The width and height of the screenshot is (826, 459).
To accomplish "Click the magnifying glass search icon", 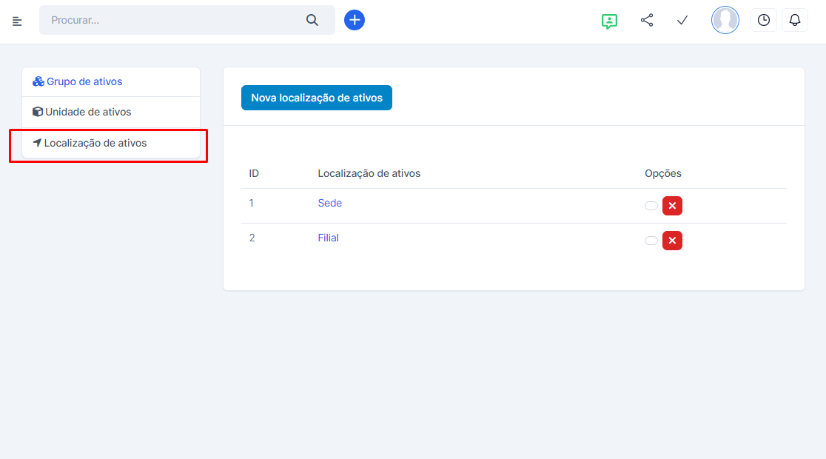I will tap(312, 20).
